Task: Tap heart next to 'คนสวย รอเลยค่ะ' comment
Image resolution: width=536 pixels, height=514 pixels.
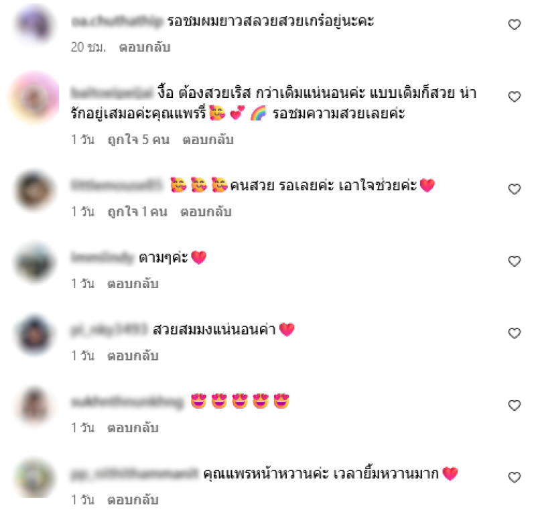Action: click(x=514, y=189)
